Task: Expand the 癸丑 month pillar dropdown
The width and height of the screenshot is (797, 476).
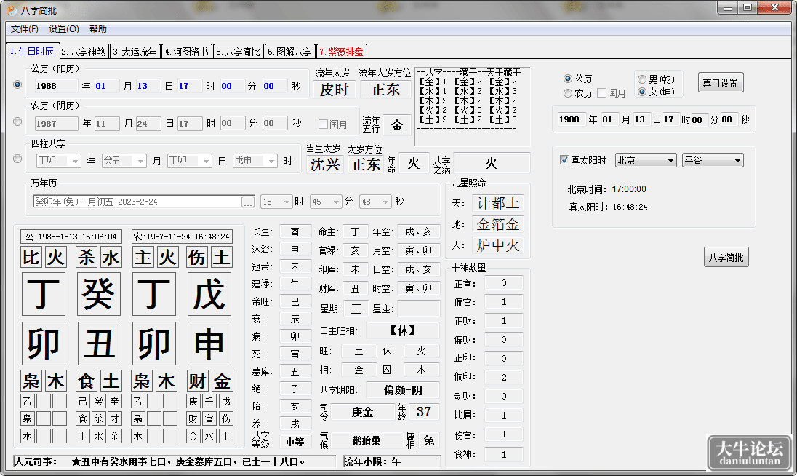Action: pyautogui.click(x=124, y=161)
